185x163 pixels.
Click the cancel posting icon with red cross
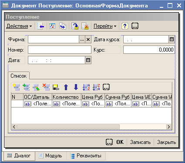click(85, 26)
